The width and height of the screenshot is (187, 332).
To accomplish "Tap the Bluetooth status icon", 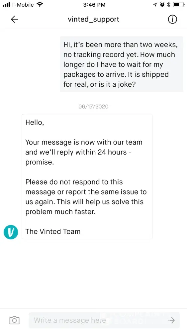I will (x=169, y=5).
